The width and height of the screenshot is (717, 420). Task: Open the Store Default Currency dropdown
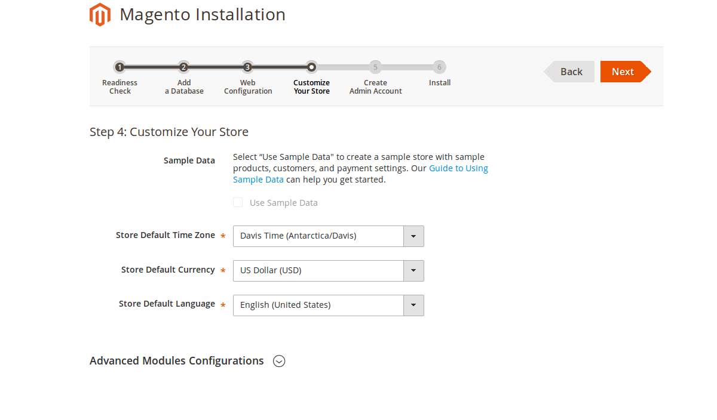coord(329,271)
